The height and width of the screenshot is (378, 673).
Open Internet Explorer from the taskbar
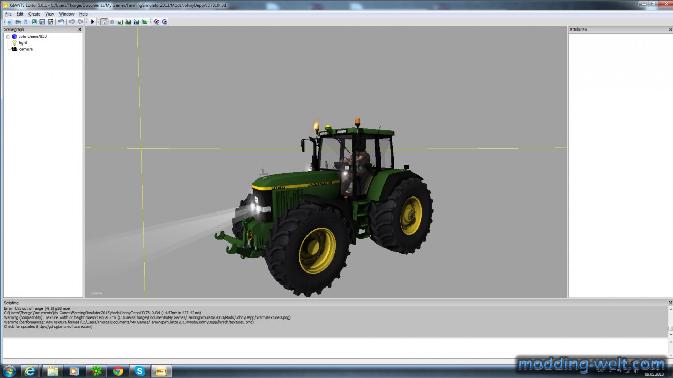tap(31, 371)
